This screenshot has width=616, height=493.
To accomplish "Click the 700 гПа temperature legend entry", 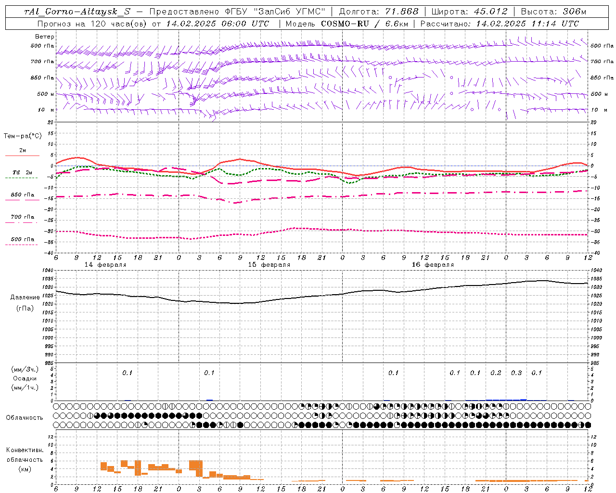I will [x=23, y=217].
